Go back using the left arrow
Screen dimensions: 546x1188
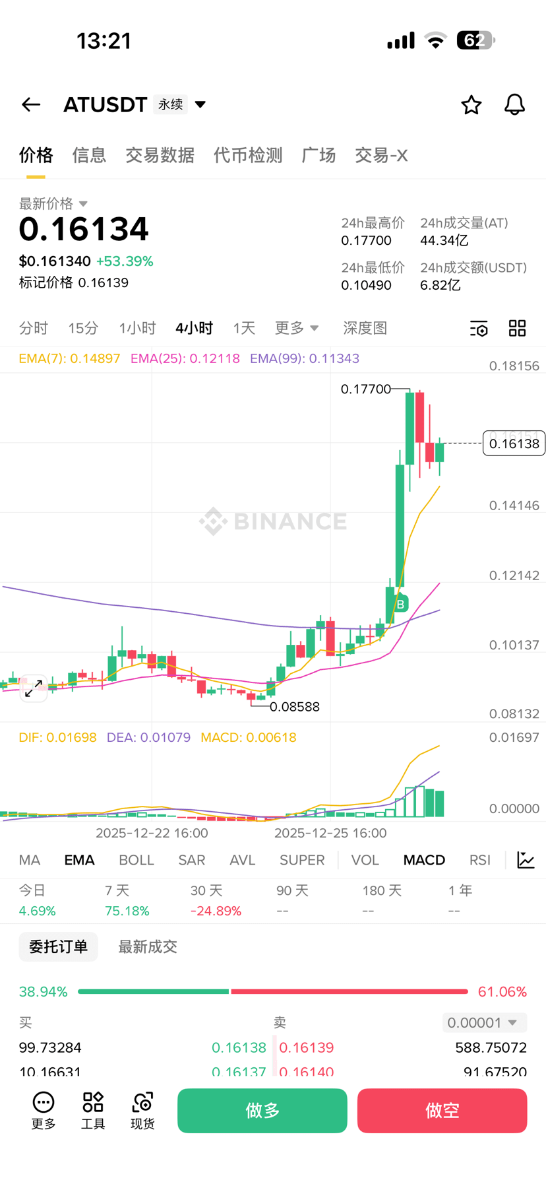31,104
